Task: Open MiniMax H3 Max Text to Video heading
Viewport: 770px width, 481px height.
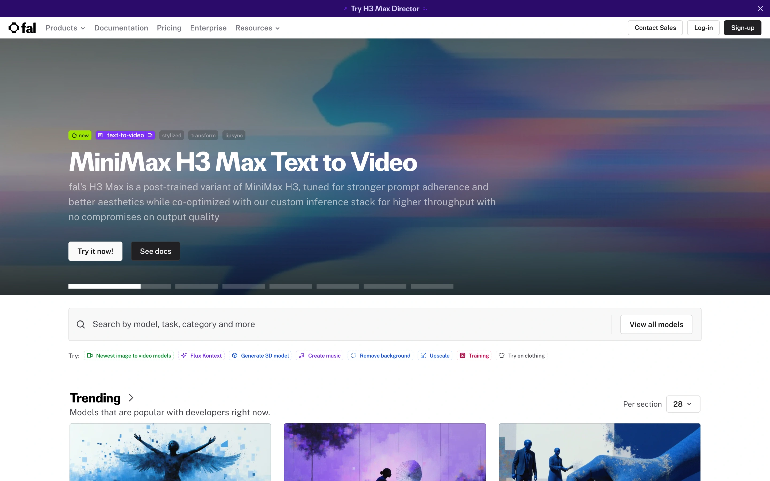Action: tap(243, 162)
